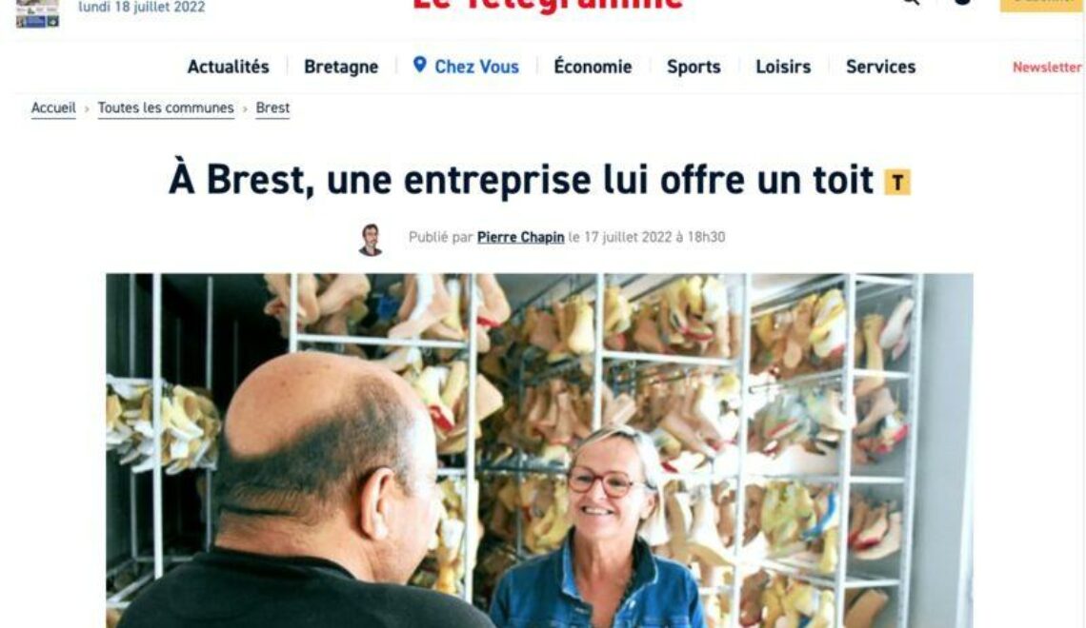
Task: Open the newspaper edition thumbnail at top left
Action: tap(37, 13)
